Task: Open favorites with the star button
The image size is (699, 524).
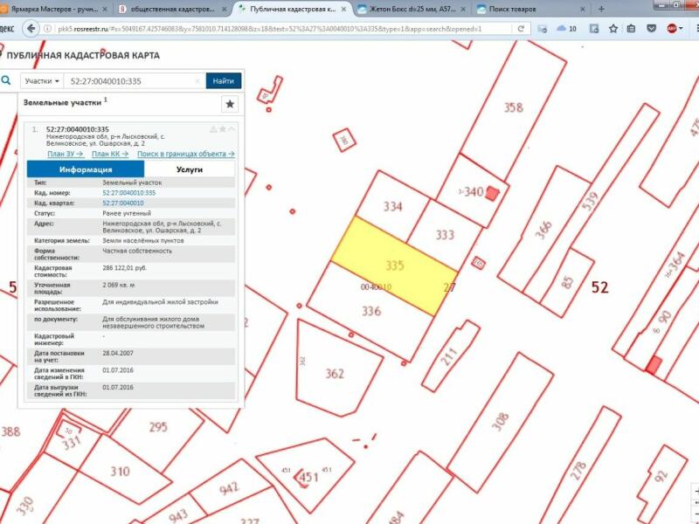Action: coord(230,104)
